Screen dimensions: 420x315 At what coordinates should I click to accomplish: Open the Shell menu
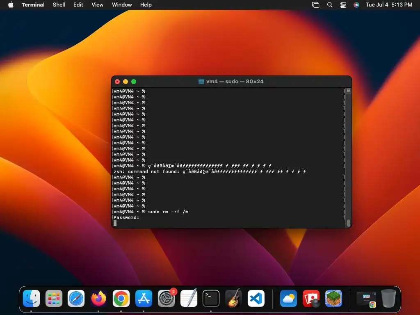click(x=59, y=5)
